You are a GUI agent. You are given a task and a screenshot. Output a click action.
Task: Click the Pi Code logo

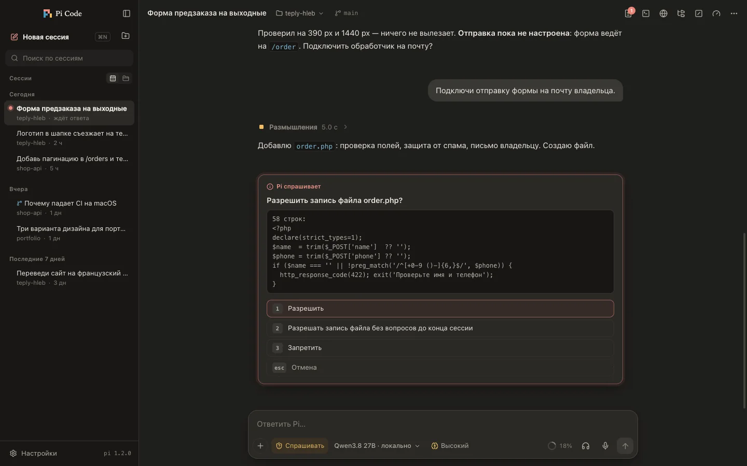tap(63, 13)
